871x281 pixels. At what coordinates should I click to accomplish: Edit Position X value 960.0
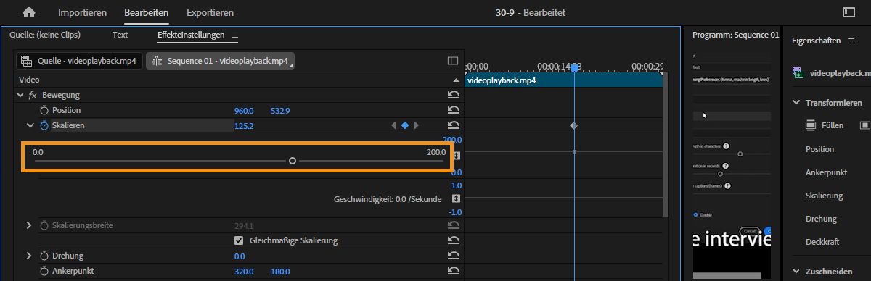coord(244,111)
